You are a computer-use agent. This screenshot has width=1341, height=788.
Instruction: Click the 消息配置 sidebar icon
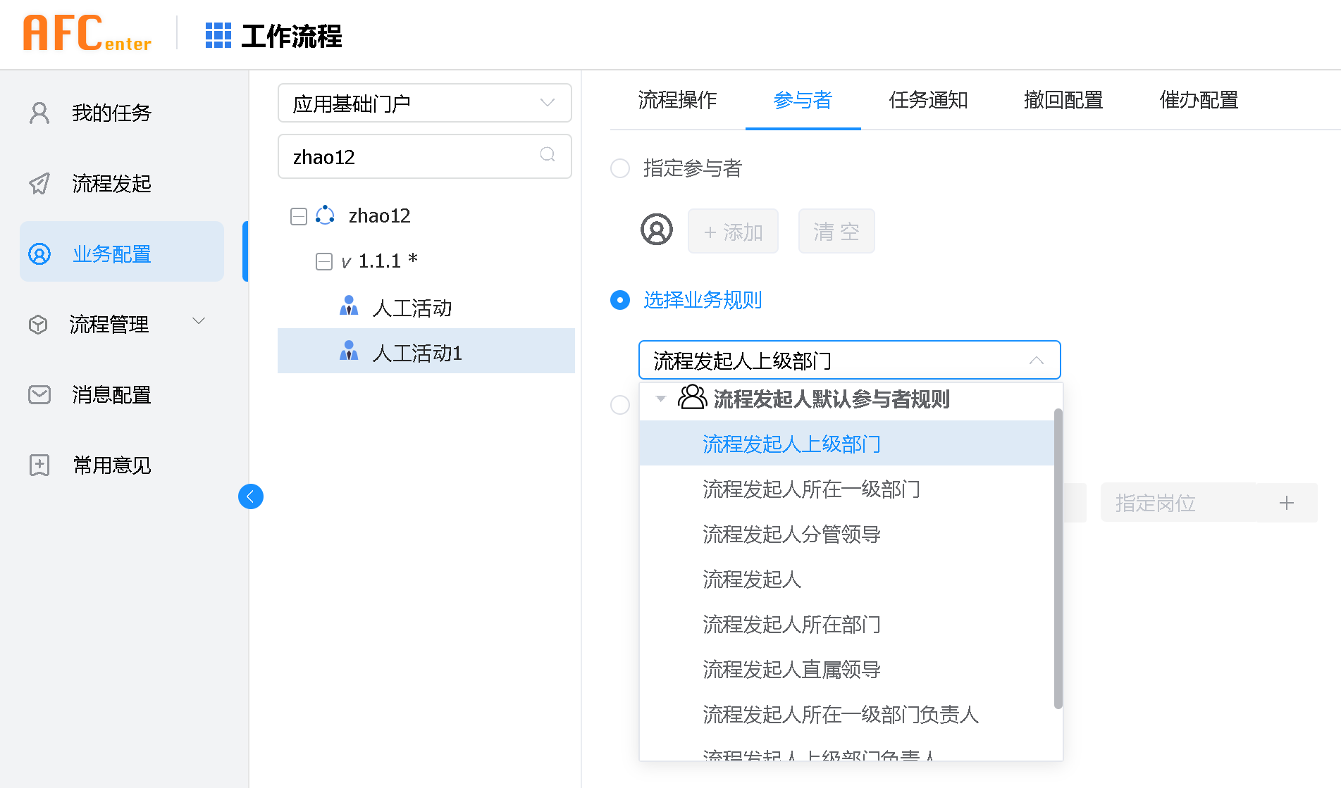click(39, 394)
